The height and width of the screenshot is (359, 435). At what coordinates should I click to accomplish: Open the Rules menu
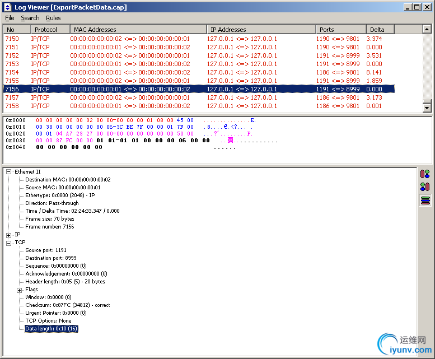53,18
